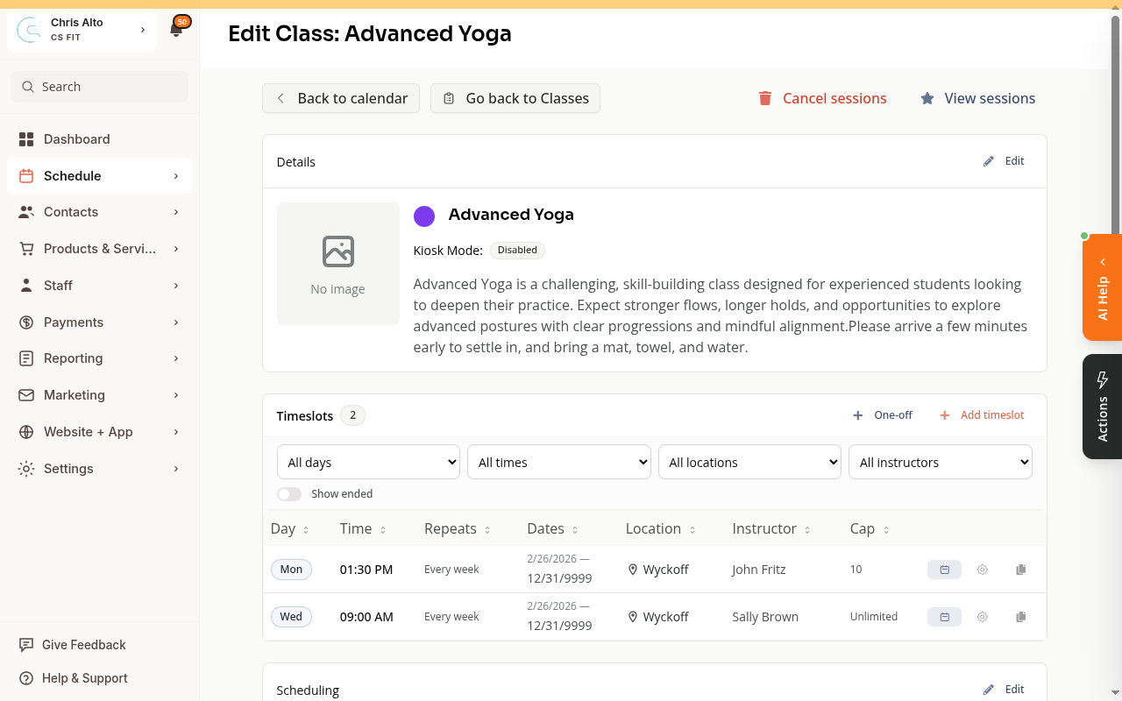The image size is (1122, 701).
Task: Click the Staff person icon
Action: coord(26,286)
